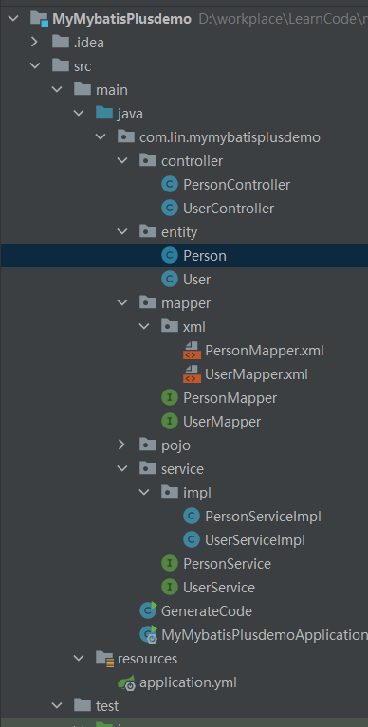Click the GenerateCode runnable class icon
The width and height of the screenshot is (368, 727).
point(148,610)
